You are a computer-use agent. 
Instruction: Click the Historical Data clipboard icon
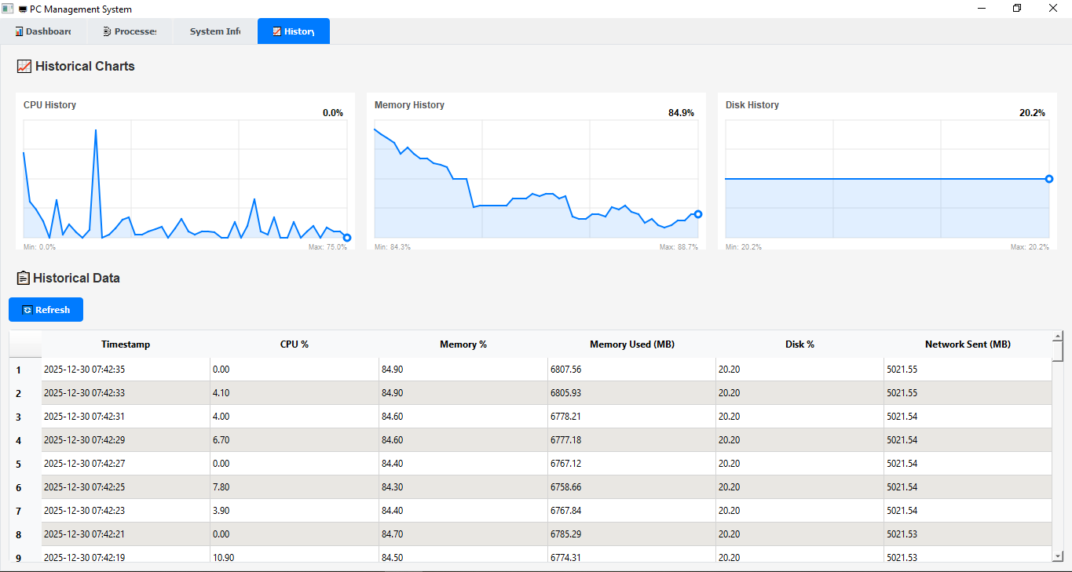(23, 278)
